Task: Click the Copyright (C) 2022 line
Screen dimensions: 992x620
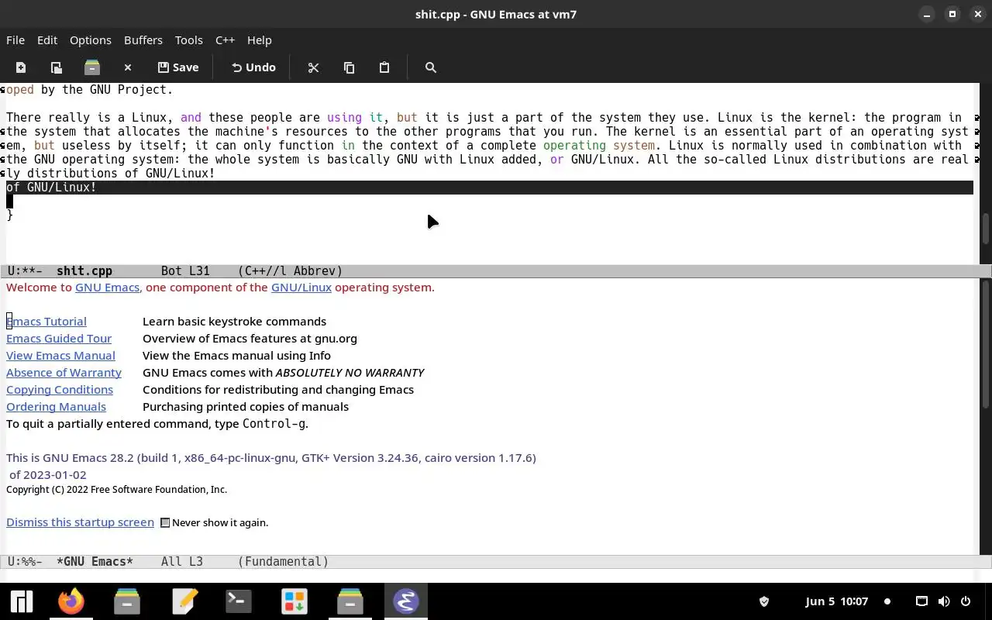Action: [x=116, y=489]
